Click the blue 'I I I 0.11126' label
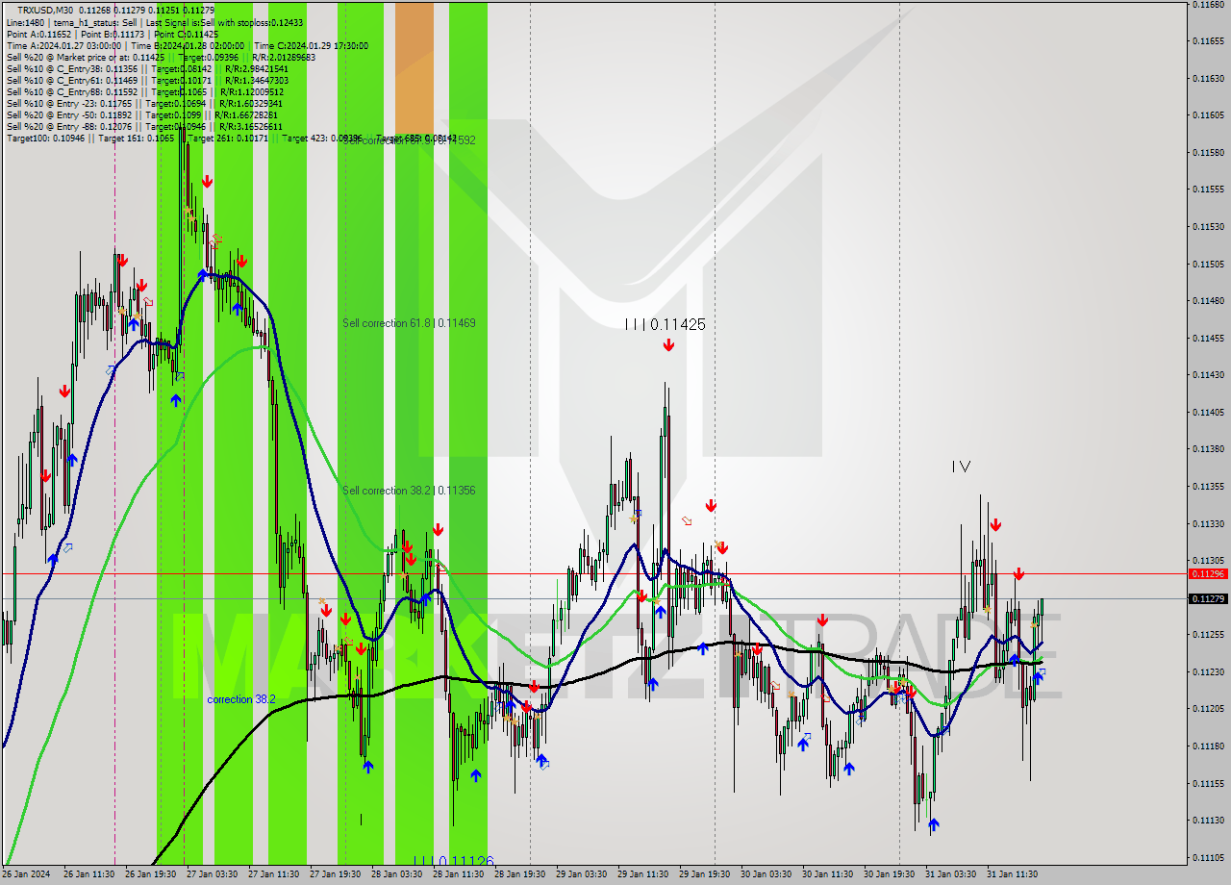Viewport: 1231px width, 885px height. 453,861
